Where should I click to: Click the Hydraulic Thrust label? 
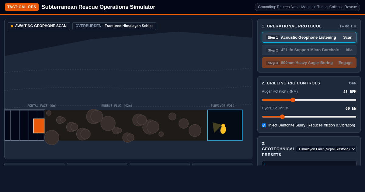point(275,108)
